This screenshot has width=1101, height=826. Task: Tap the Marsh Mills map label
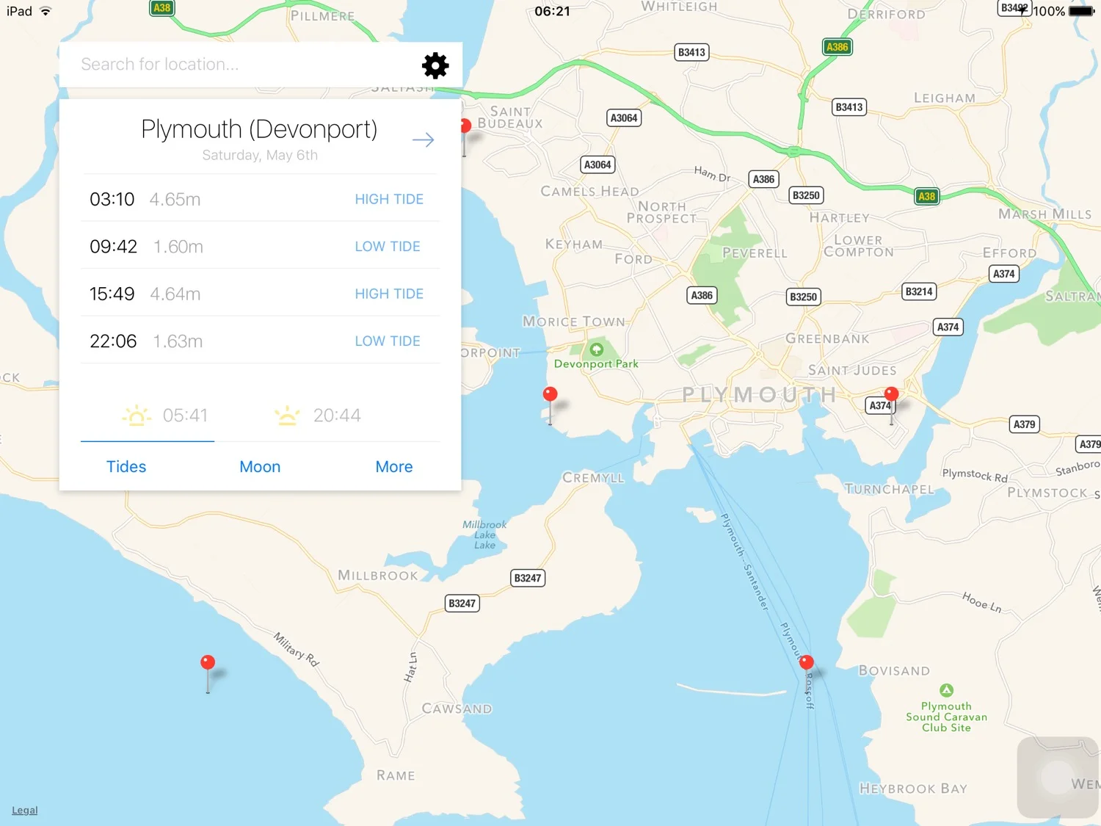[x=1044, y=214]
